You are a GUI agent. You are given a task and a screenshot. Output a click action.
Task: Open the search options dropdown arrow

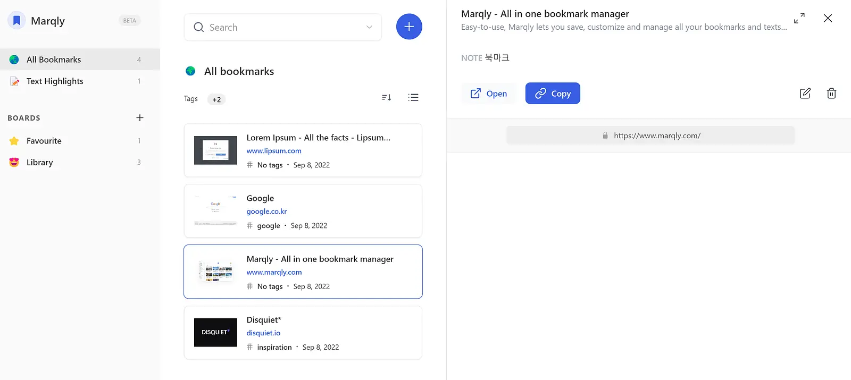pos(369,27)
